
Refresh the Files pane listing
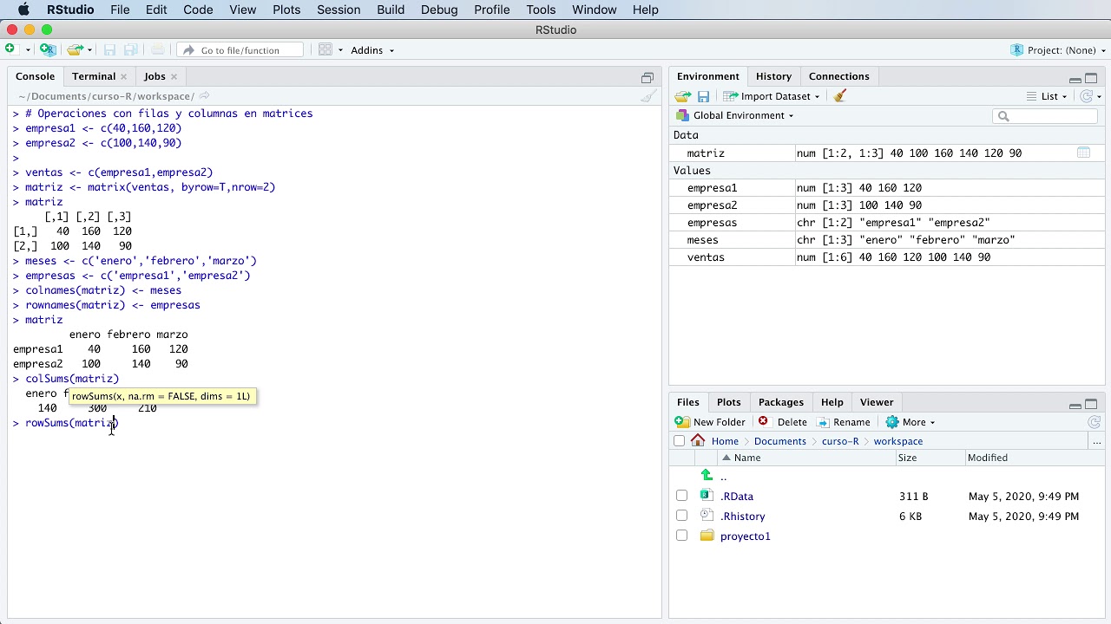[x=1095, y=422]
